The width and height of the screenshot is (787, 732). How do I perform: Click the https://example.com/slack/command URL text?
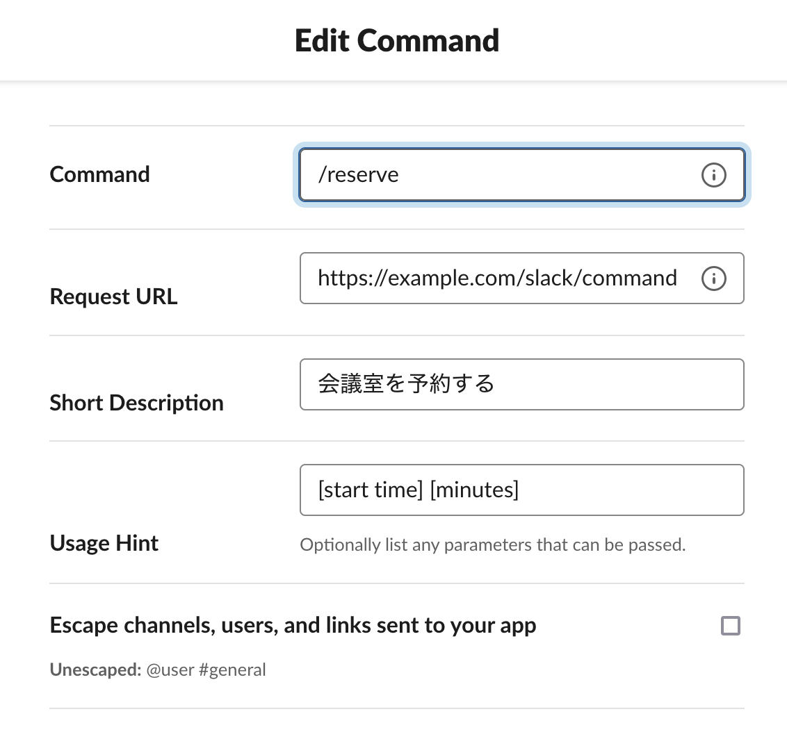click(x=497, y=278)
